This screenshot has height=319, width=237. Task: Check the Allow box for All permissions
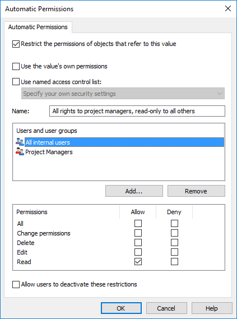pos(138,223)
